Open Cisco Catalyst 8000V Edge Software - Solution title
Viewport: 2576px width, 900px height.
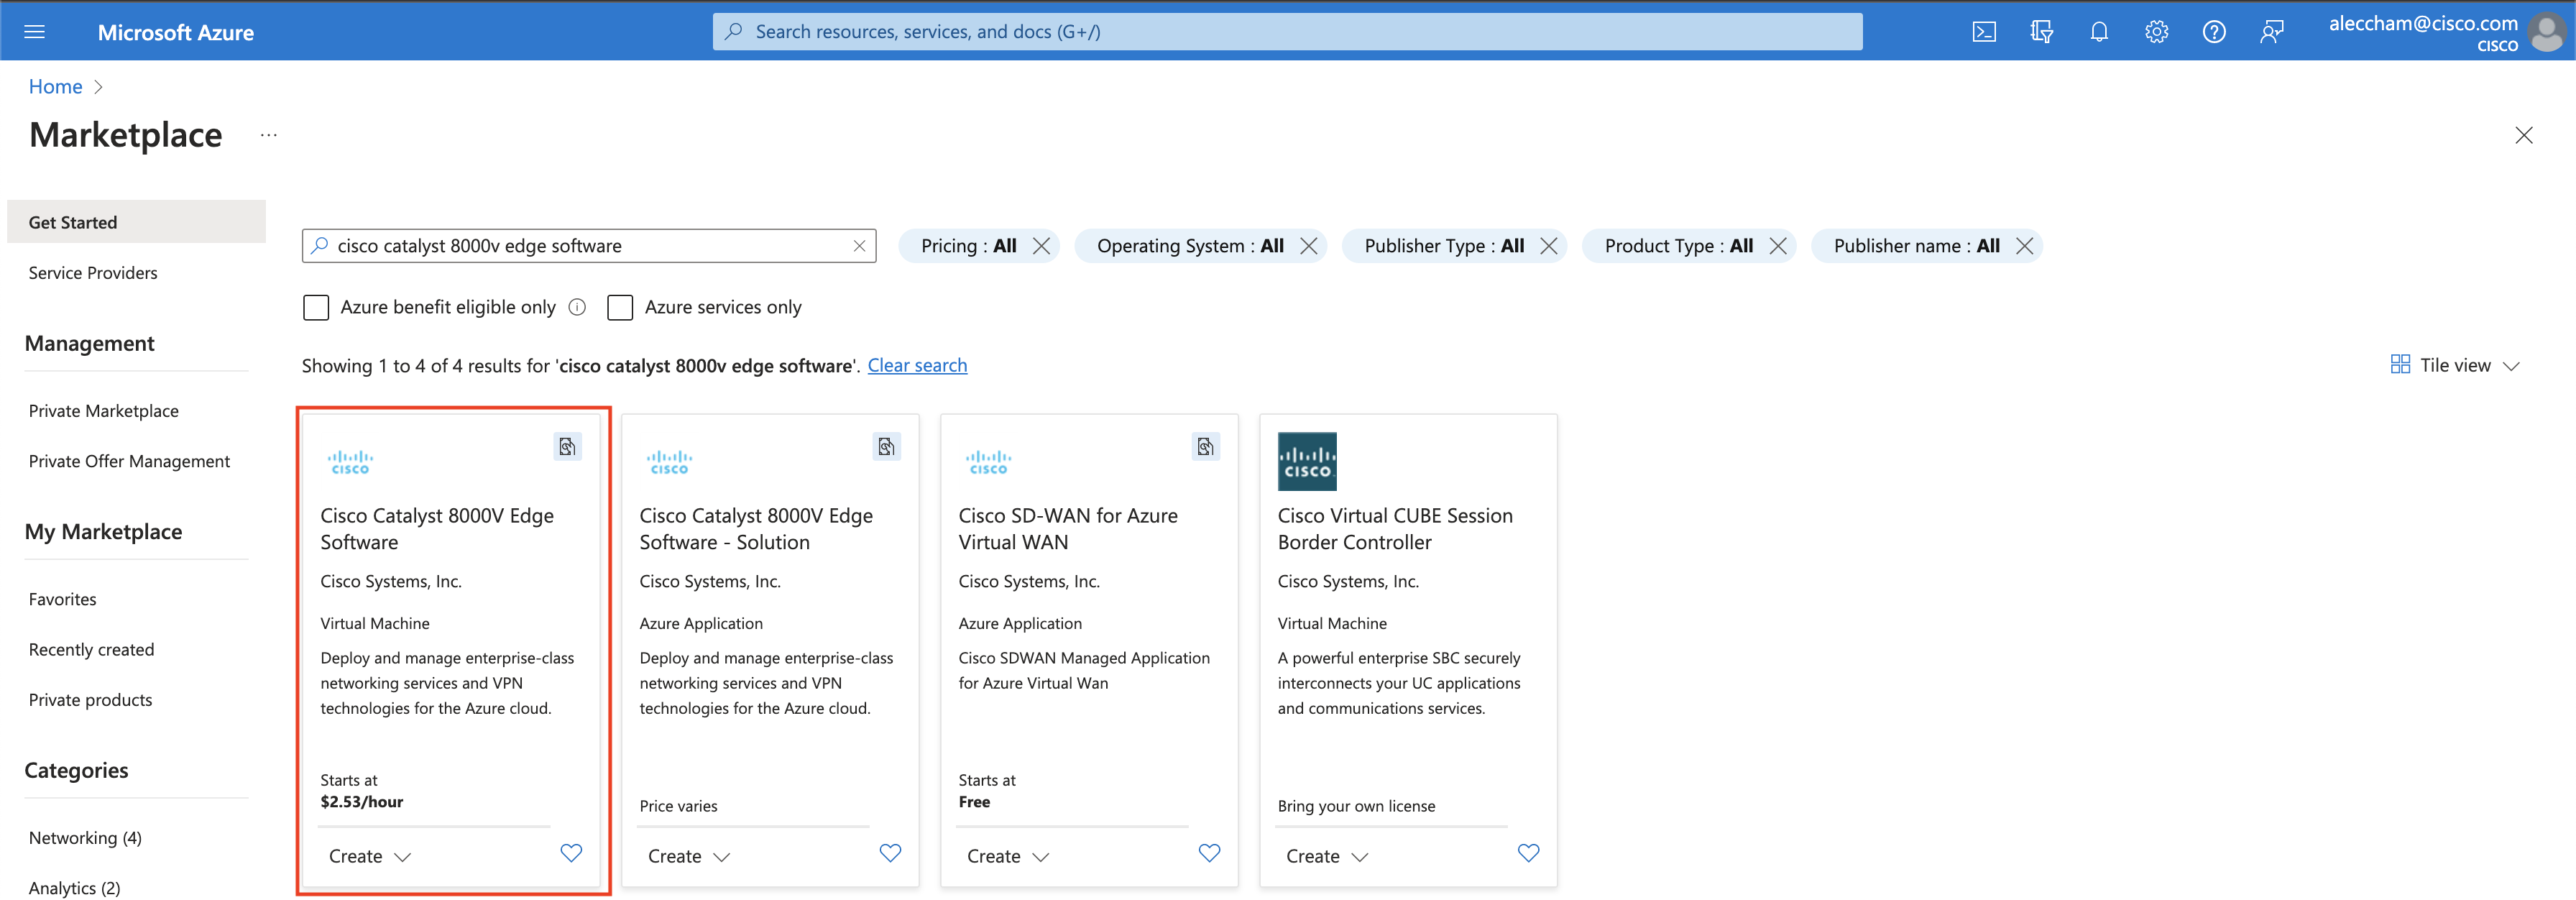tap(756, 529)
